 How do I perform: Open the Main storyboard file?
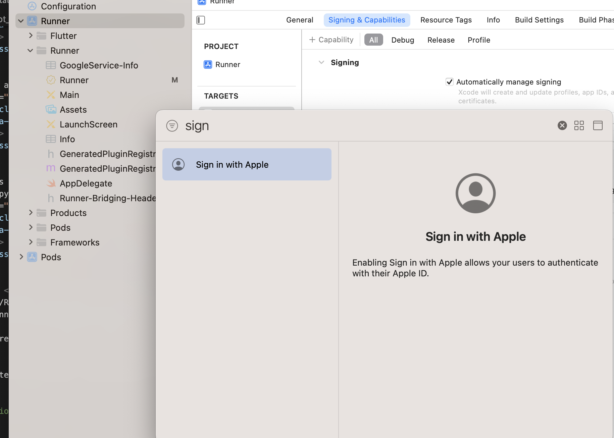pos(69,95)
